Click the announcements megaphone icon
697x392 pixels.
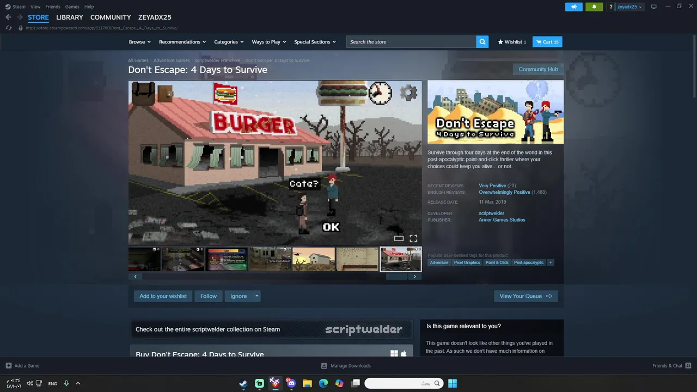click(x=574, y=7)
